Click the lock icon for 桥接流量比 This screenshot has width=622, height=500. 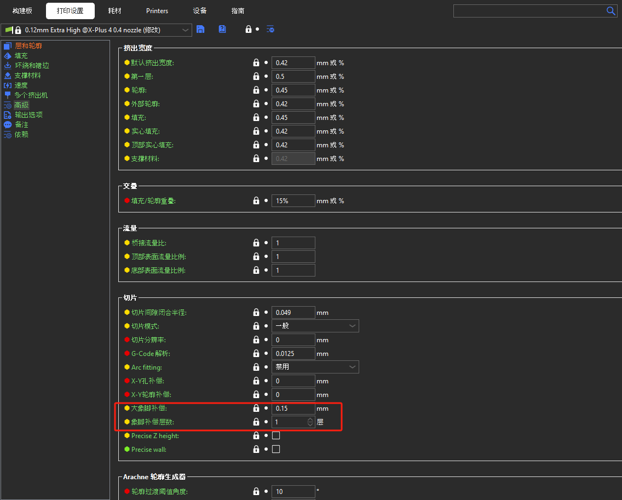tap(256, 243)
